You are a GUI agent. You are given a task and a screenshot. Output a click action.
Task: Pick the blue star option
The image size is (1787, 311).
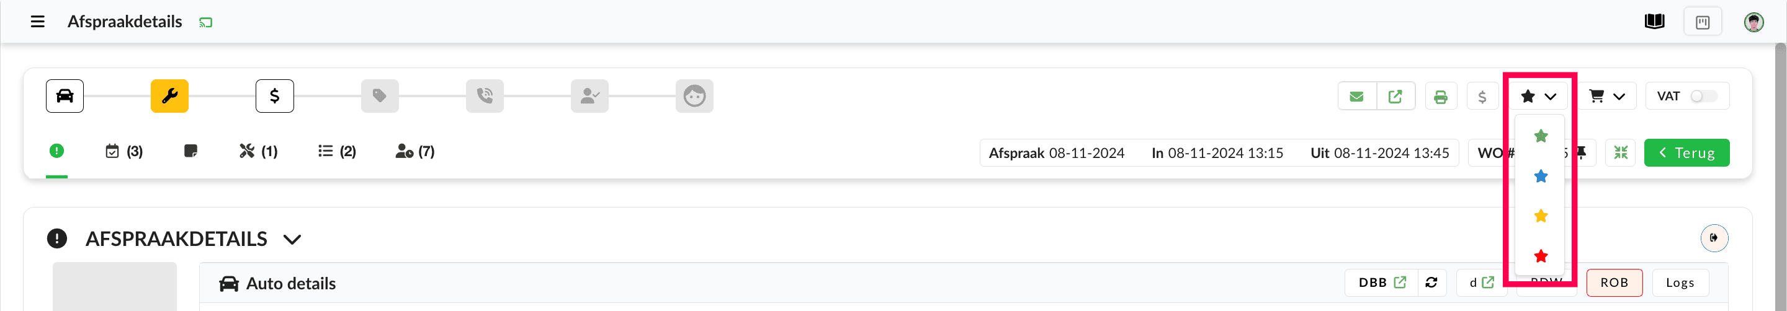click(1541, 176)
